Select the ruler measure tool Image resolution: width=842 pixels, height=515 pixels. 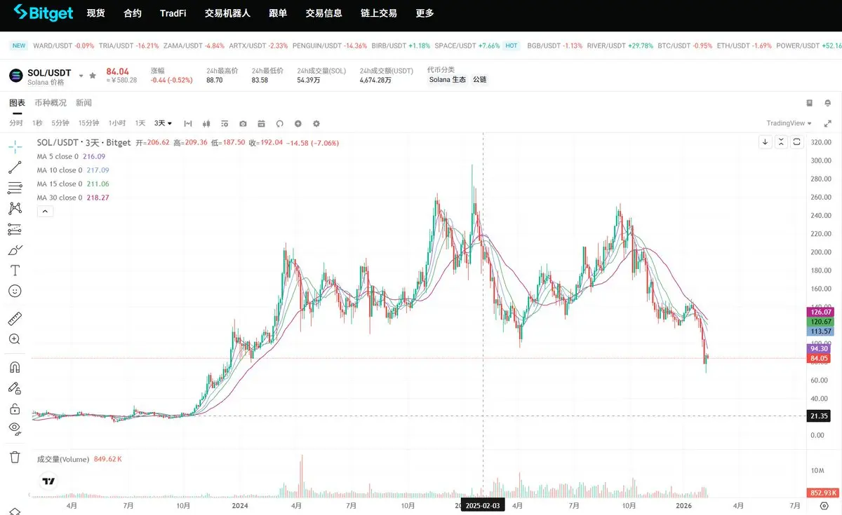coord(15,319)
